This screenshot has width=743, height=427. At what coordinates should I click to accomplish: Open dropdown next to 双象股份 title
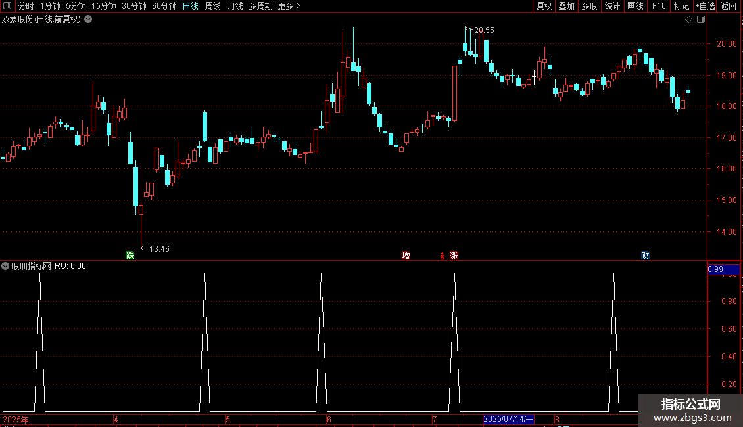click(x=88, y=20)
